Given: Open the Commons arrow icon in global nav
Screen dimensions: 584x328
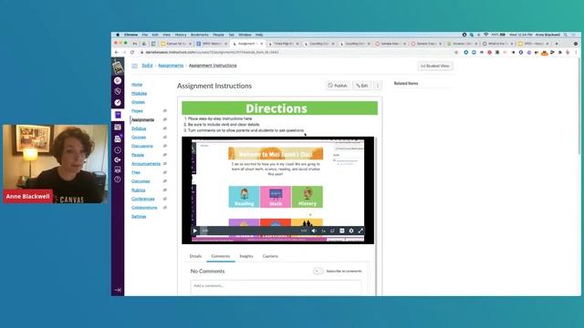Looking at the screenshot, I should [x=118, y=160].
